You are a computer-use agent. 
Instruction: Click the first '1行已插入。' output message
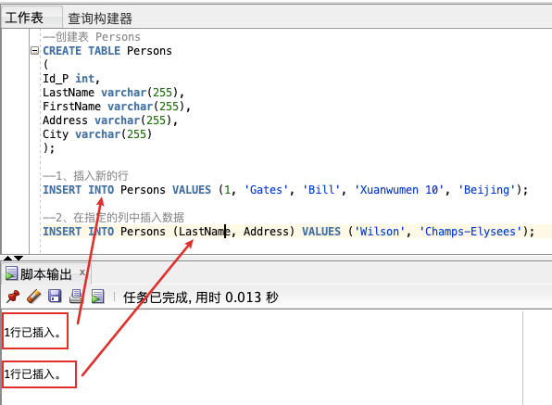[32, 332]
